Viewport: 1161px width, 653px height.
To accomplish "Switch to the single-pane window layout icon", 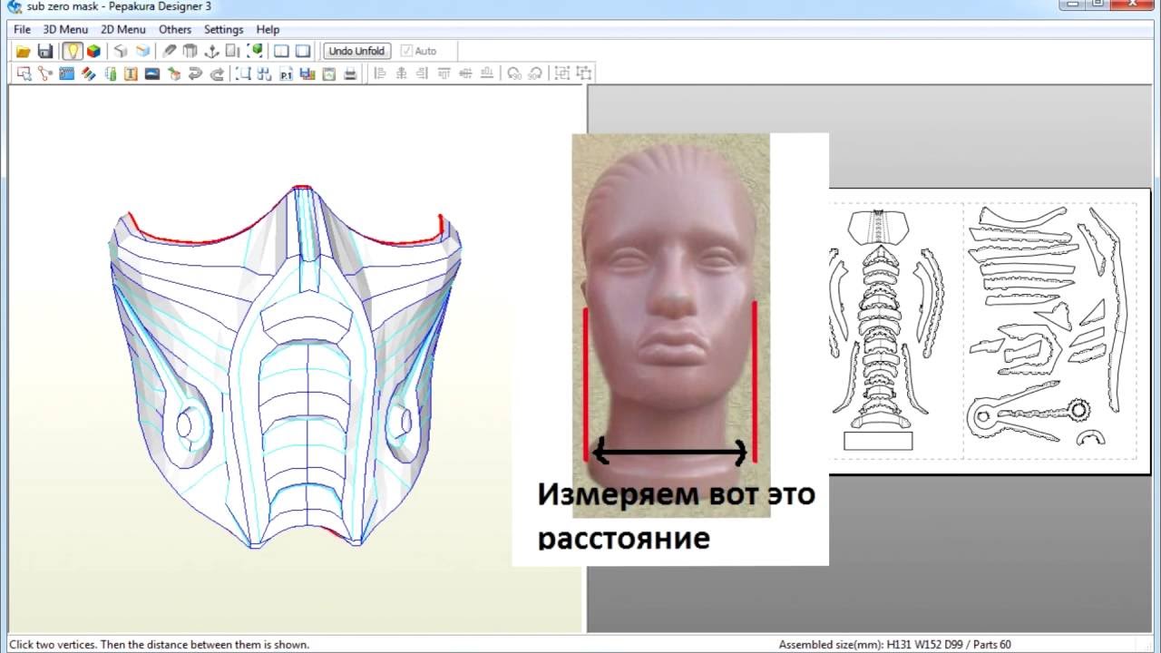I will point(303,51).
